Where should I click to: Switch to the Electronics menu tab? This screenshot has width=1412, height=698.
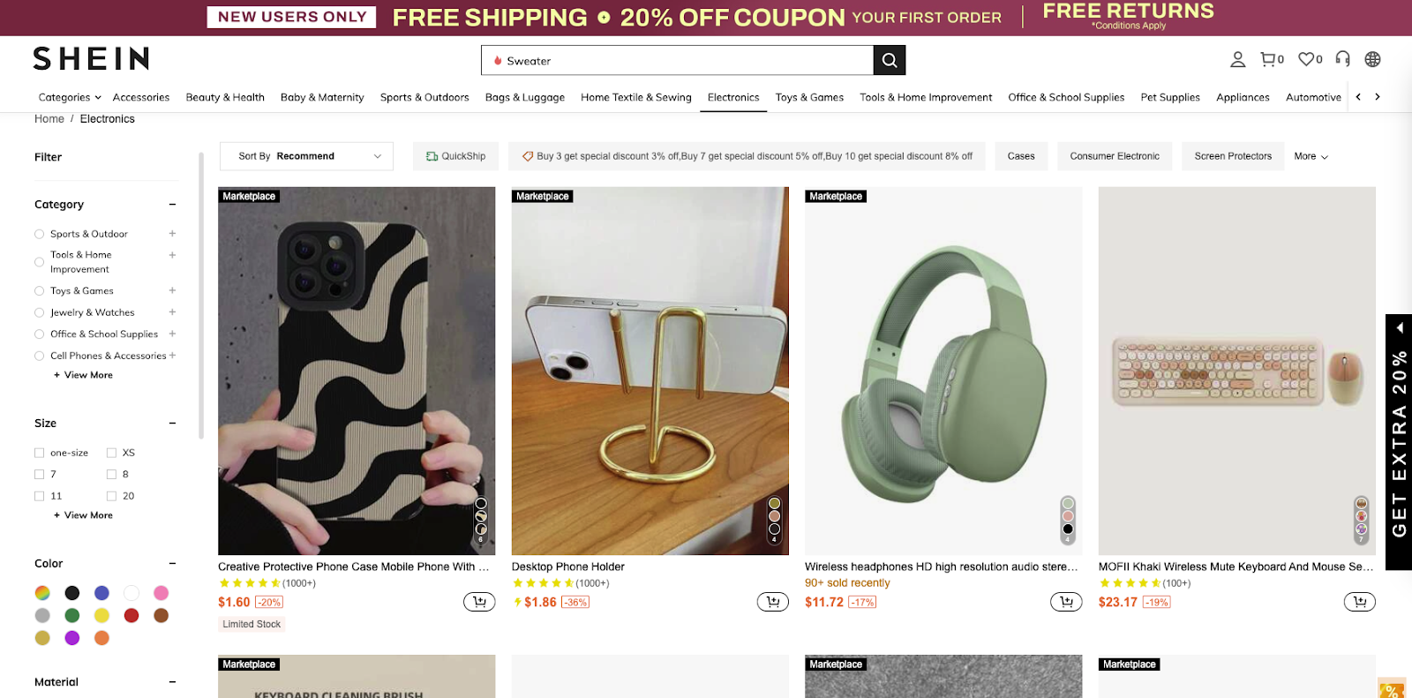[732, 97]
